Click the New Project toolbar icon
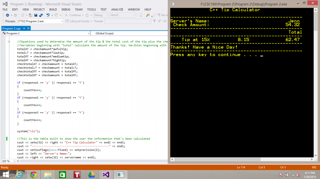 pyautogui.click(x=22, y=15)
